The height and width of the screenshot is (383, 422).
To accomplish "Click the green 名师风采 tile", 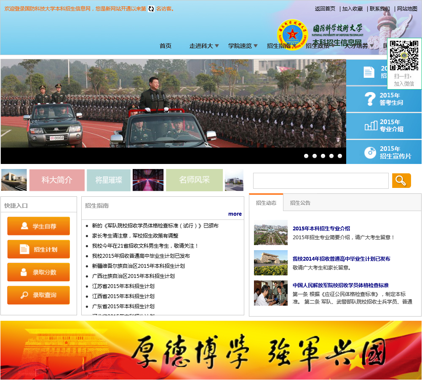I will (194, 180).
